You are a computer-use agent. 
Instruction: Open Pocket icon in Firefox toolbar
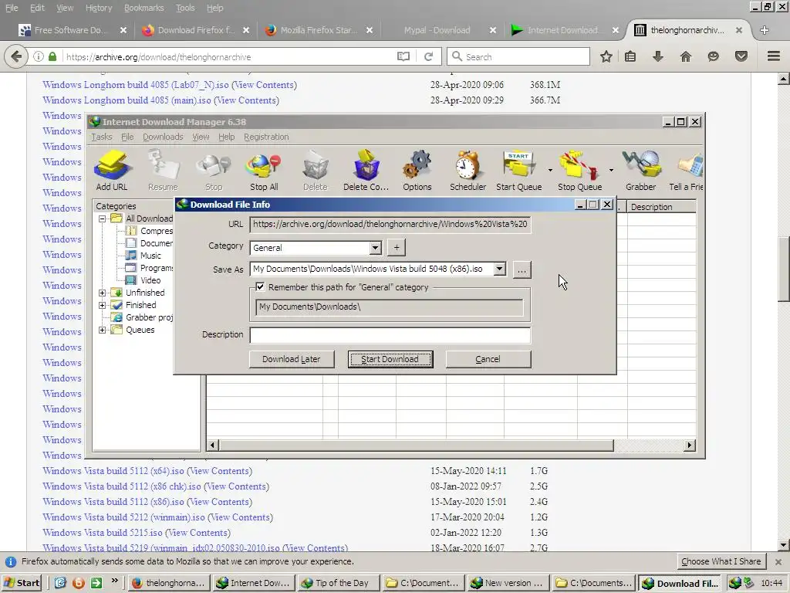741,56
